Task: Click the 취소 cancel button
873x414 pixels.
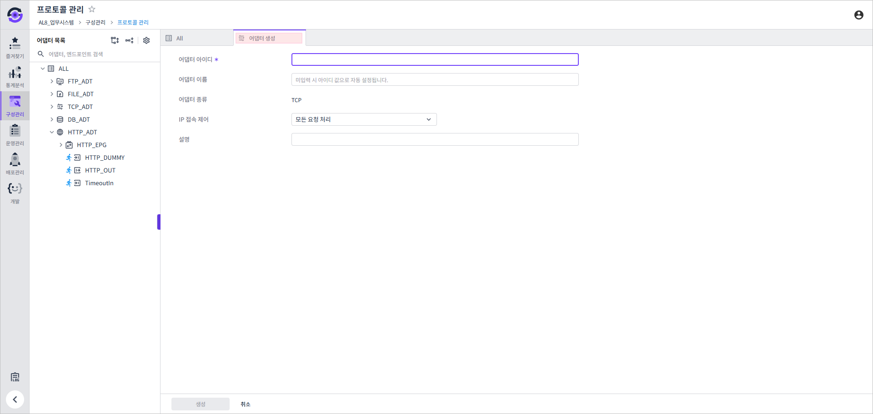Action: coord(246,404)
